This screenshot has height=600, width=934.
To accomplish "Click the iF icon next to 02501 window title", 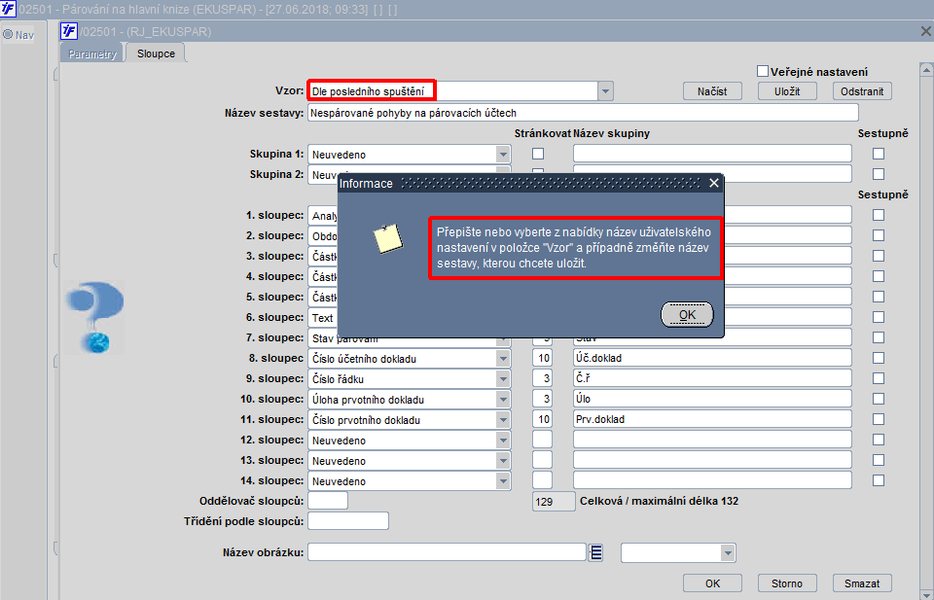I will (69, 31).
